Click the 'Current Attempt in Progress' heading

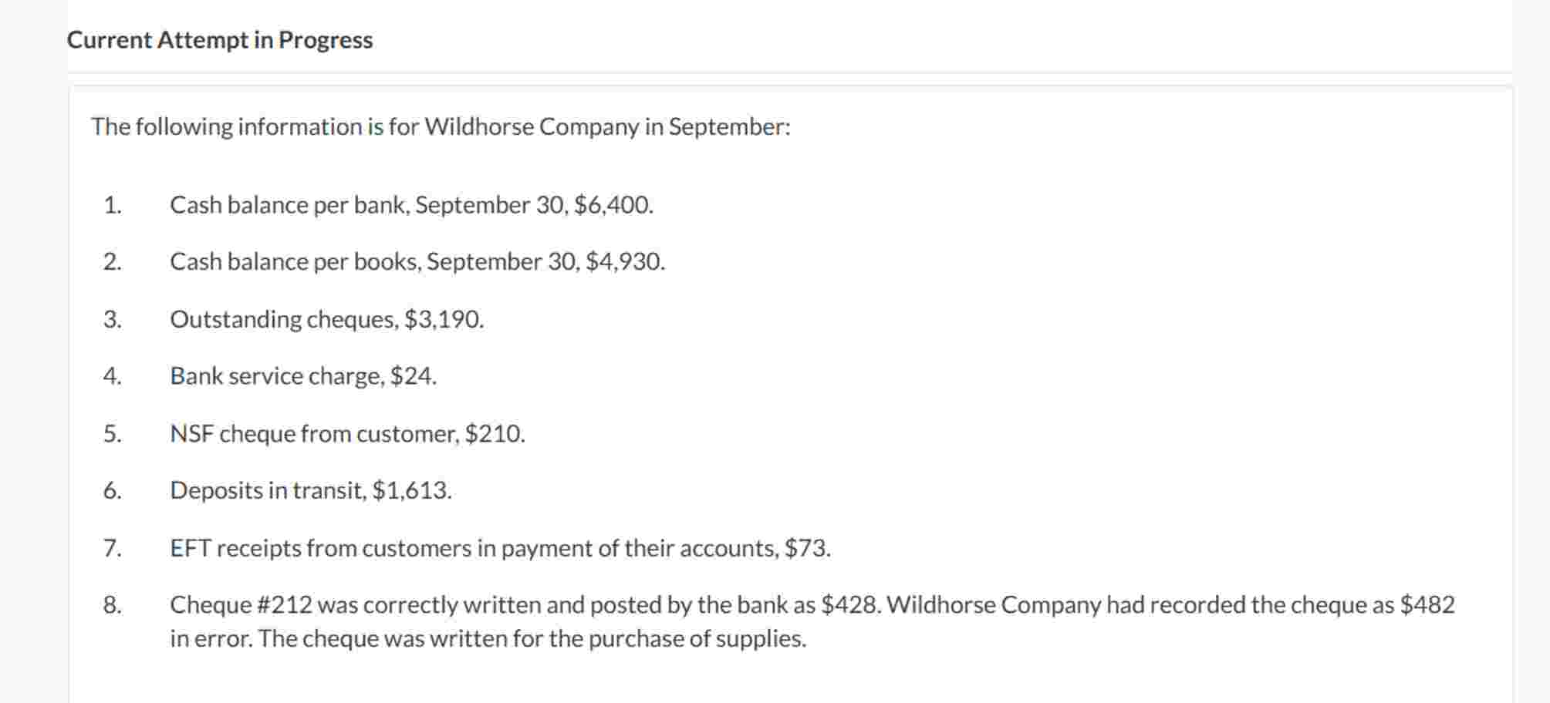click(x=220, y=40)
